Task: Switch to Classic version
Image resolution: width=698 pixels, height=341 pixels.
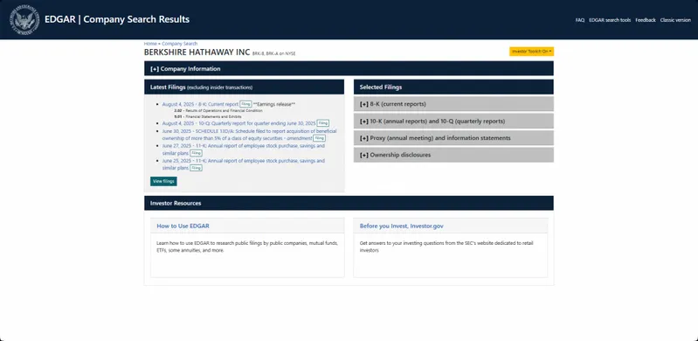Action: [x=675, y=20]
